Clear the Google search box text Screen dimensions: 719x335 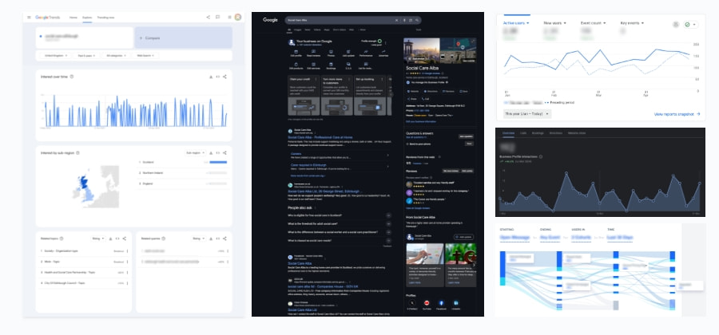point(396,20)
